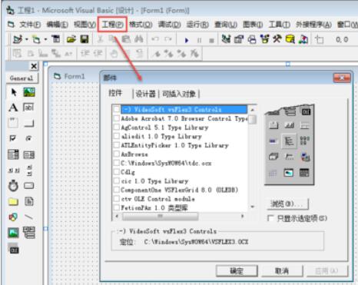Check the AgControl 5.1 Type Library checkbox
The width and height of the screenshot is (358, 285).
coord(117,128)
